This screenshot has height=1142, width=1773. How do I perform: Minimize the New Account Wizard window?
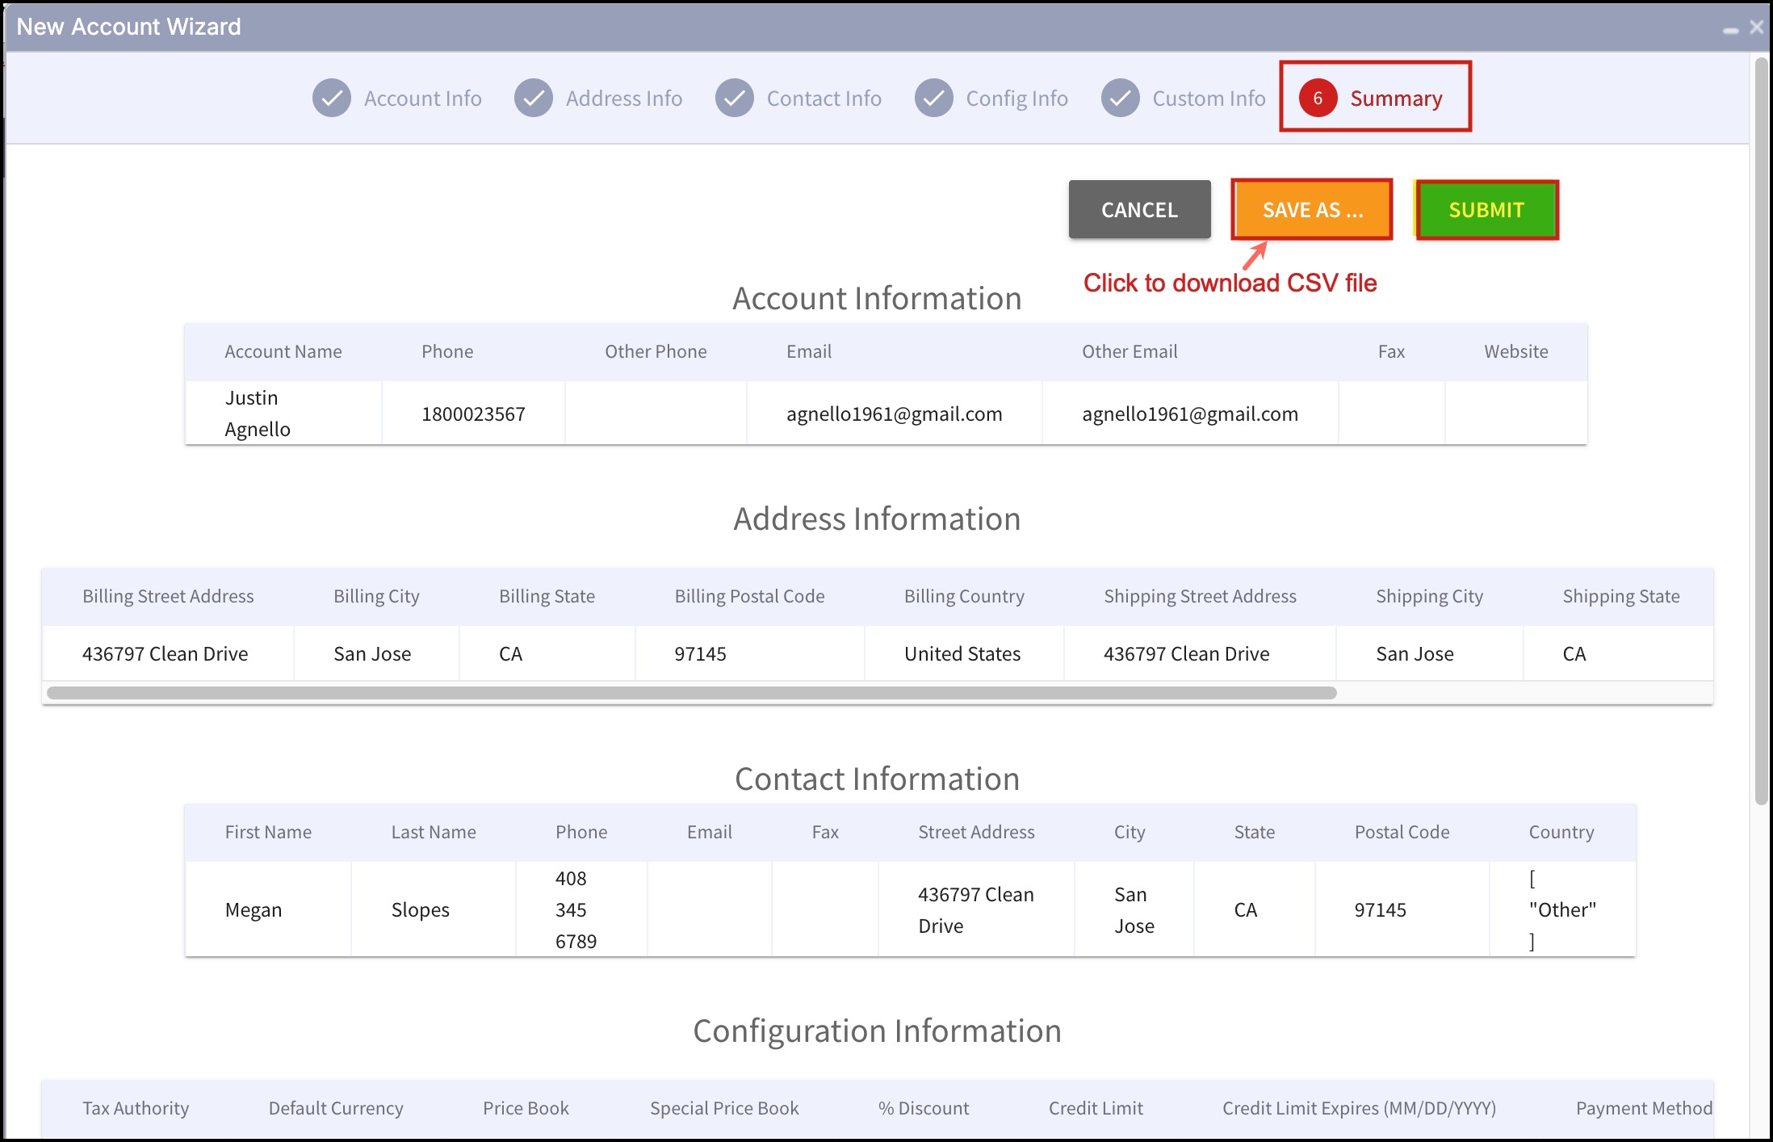pos(1730,29)
